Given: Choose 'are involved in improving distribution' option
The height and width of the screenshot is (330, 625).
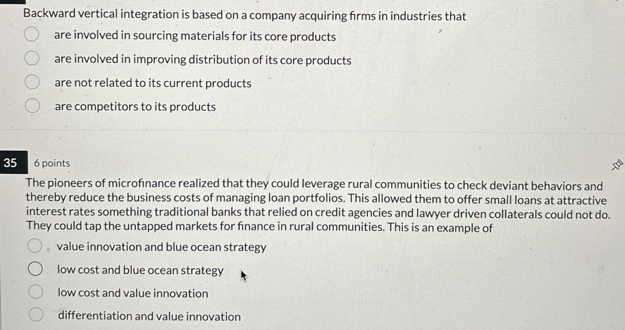Looking at the screenshot, I should click(32, 58).
